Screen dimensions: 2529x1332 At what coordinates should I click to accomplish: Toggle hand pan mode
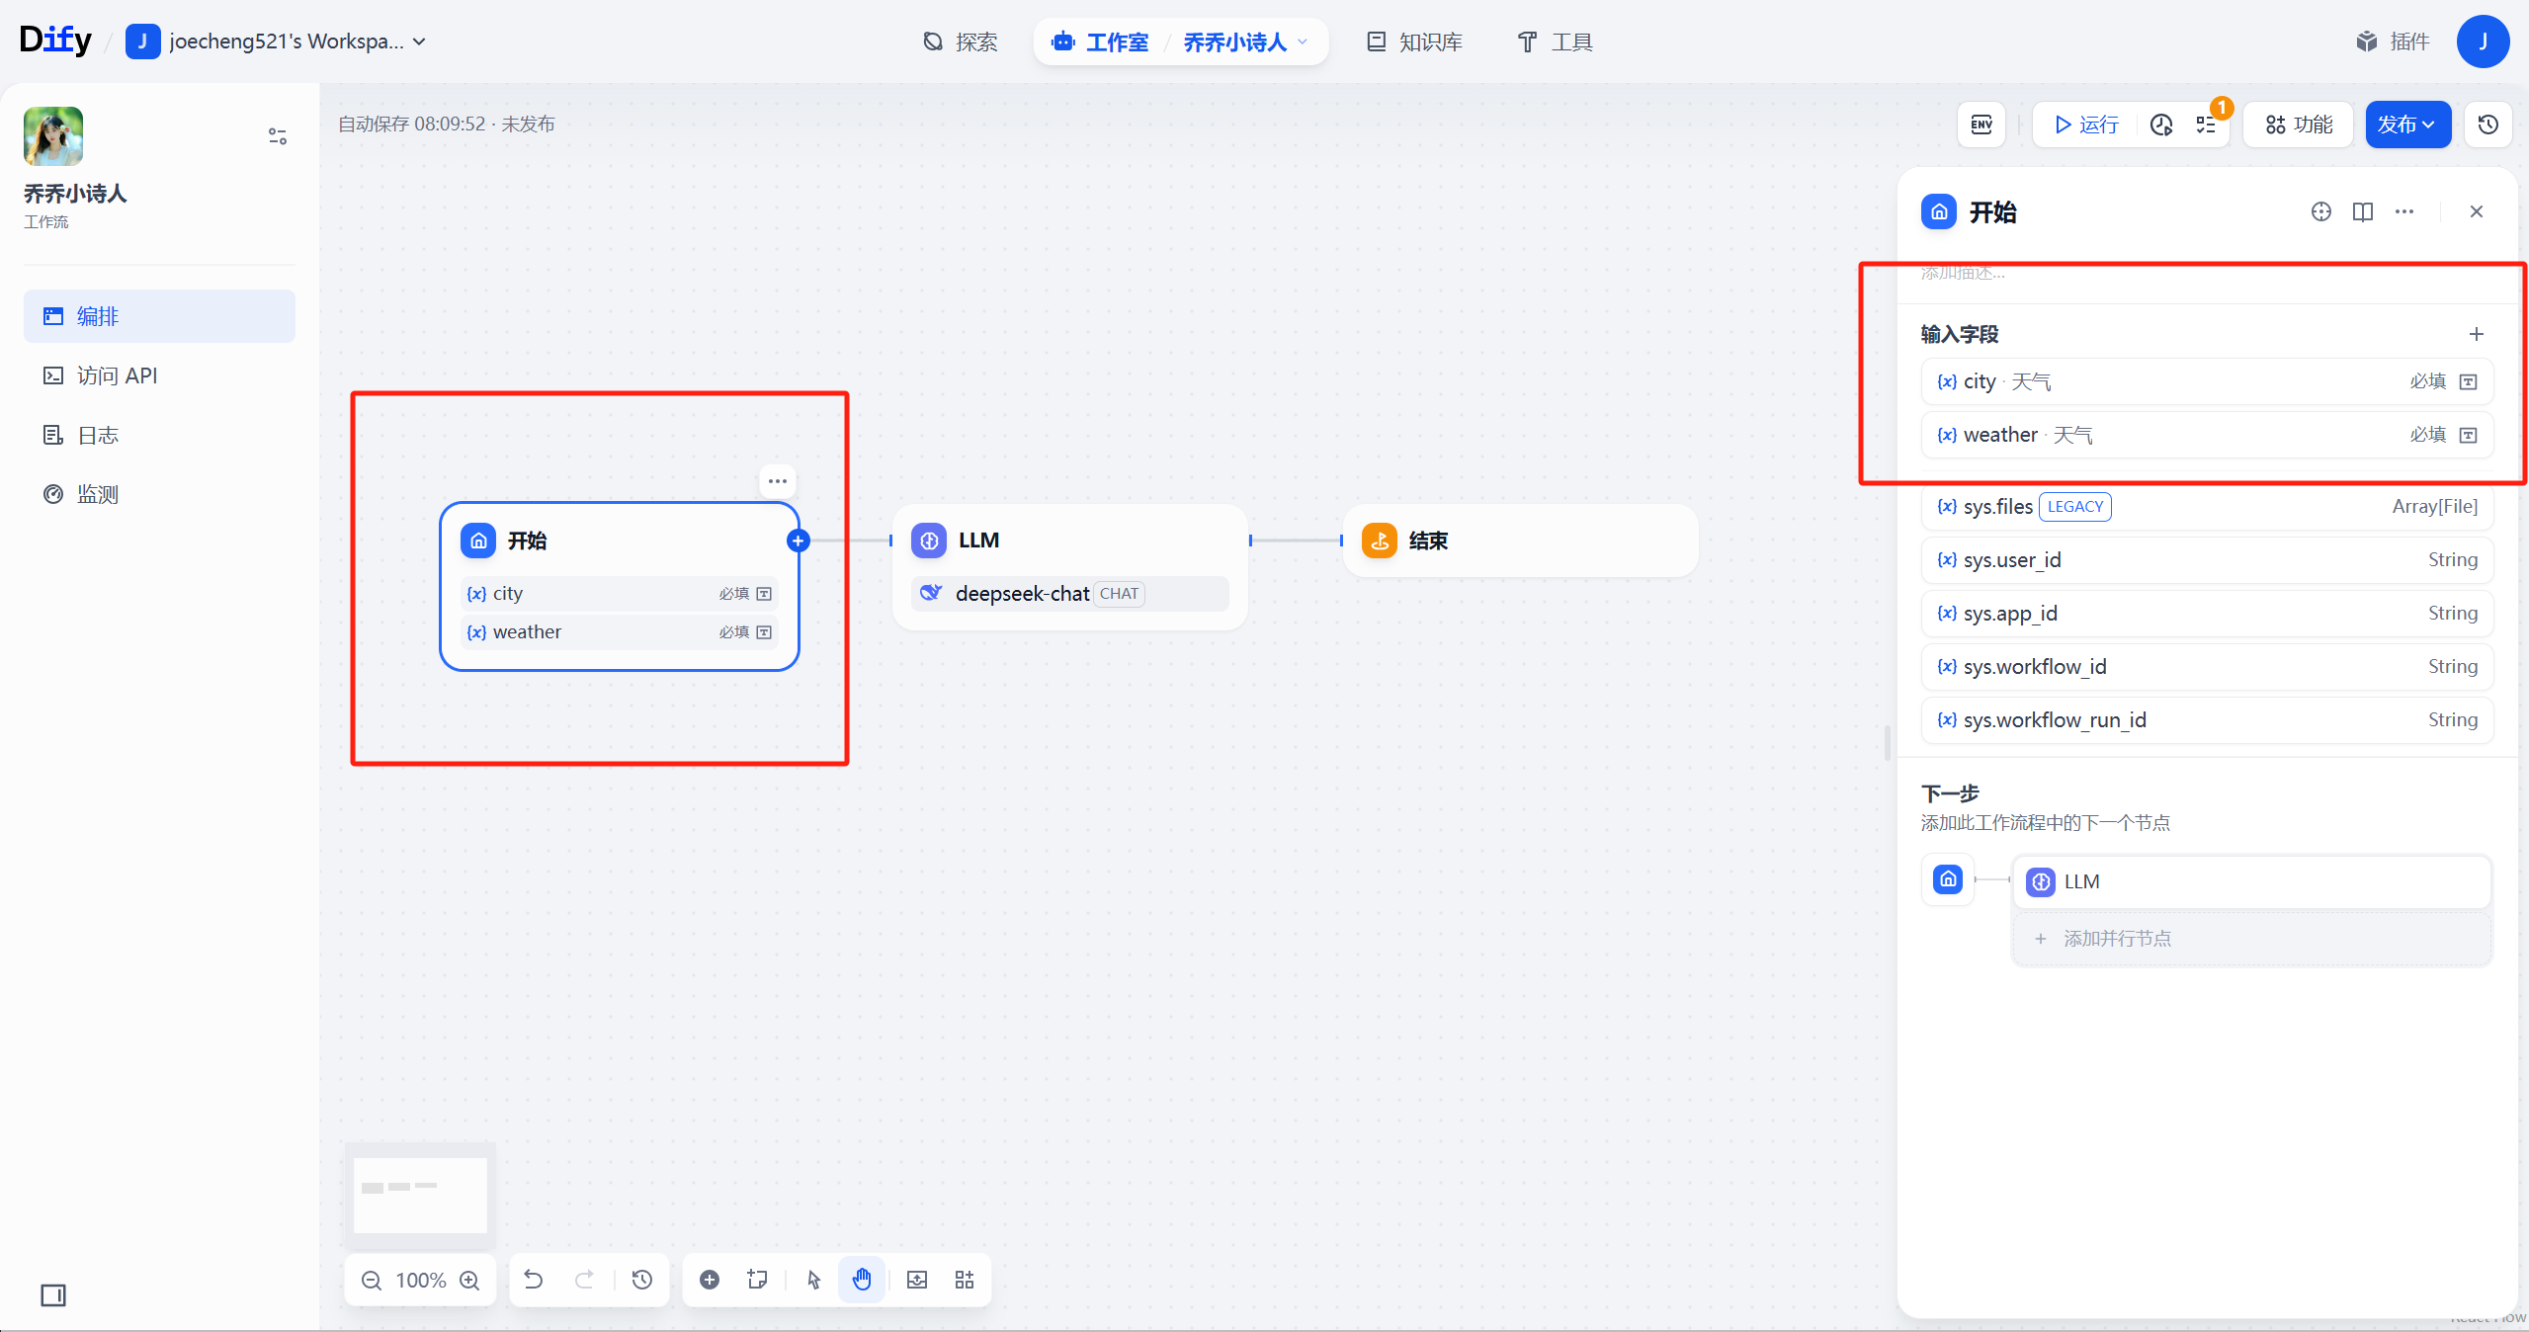pyautogui.click(x=862, y=1280)
